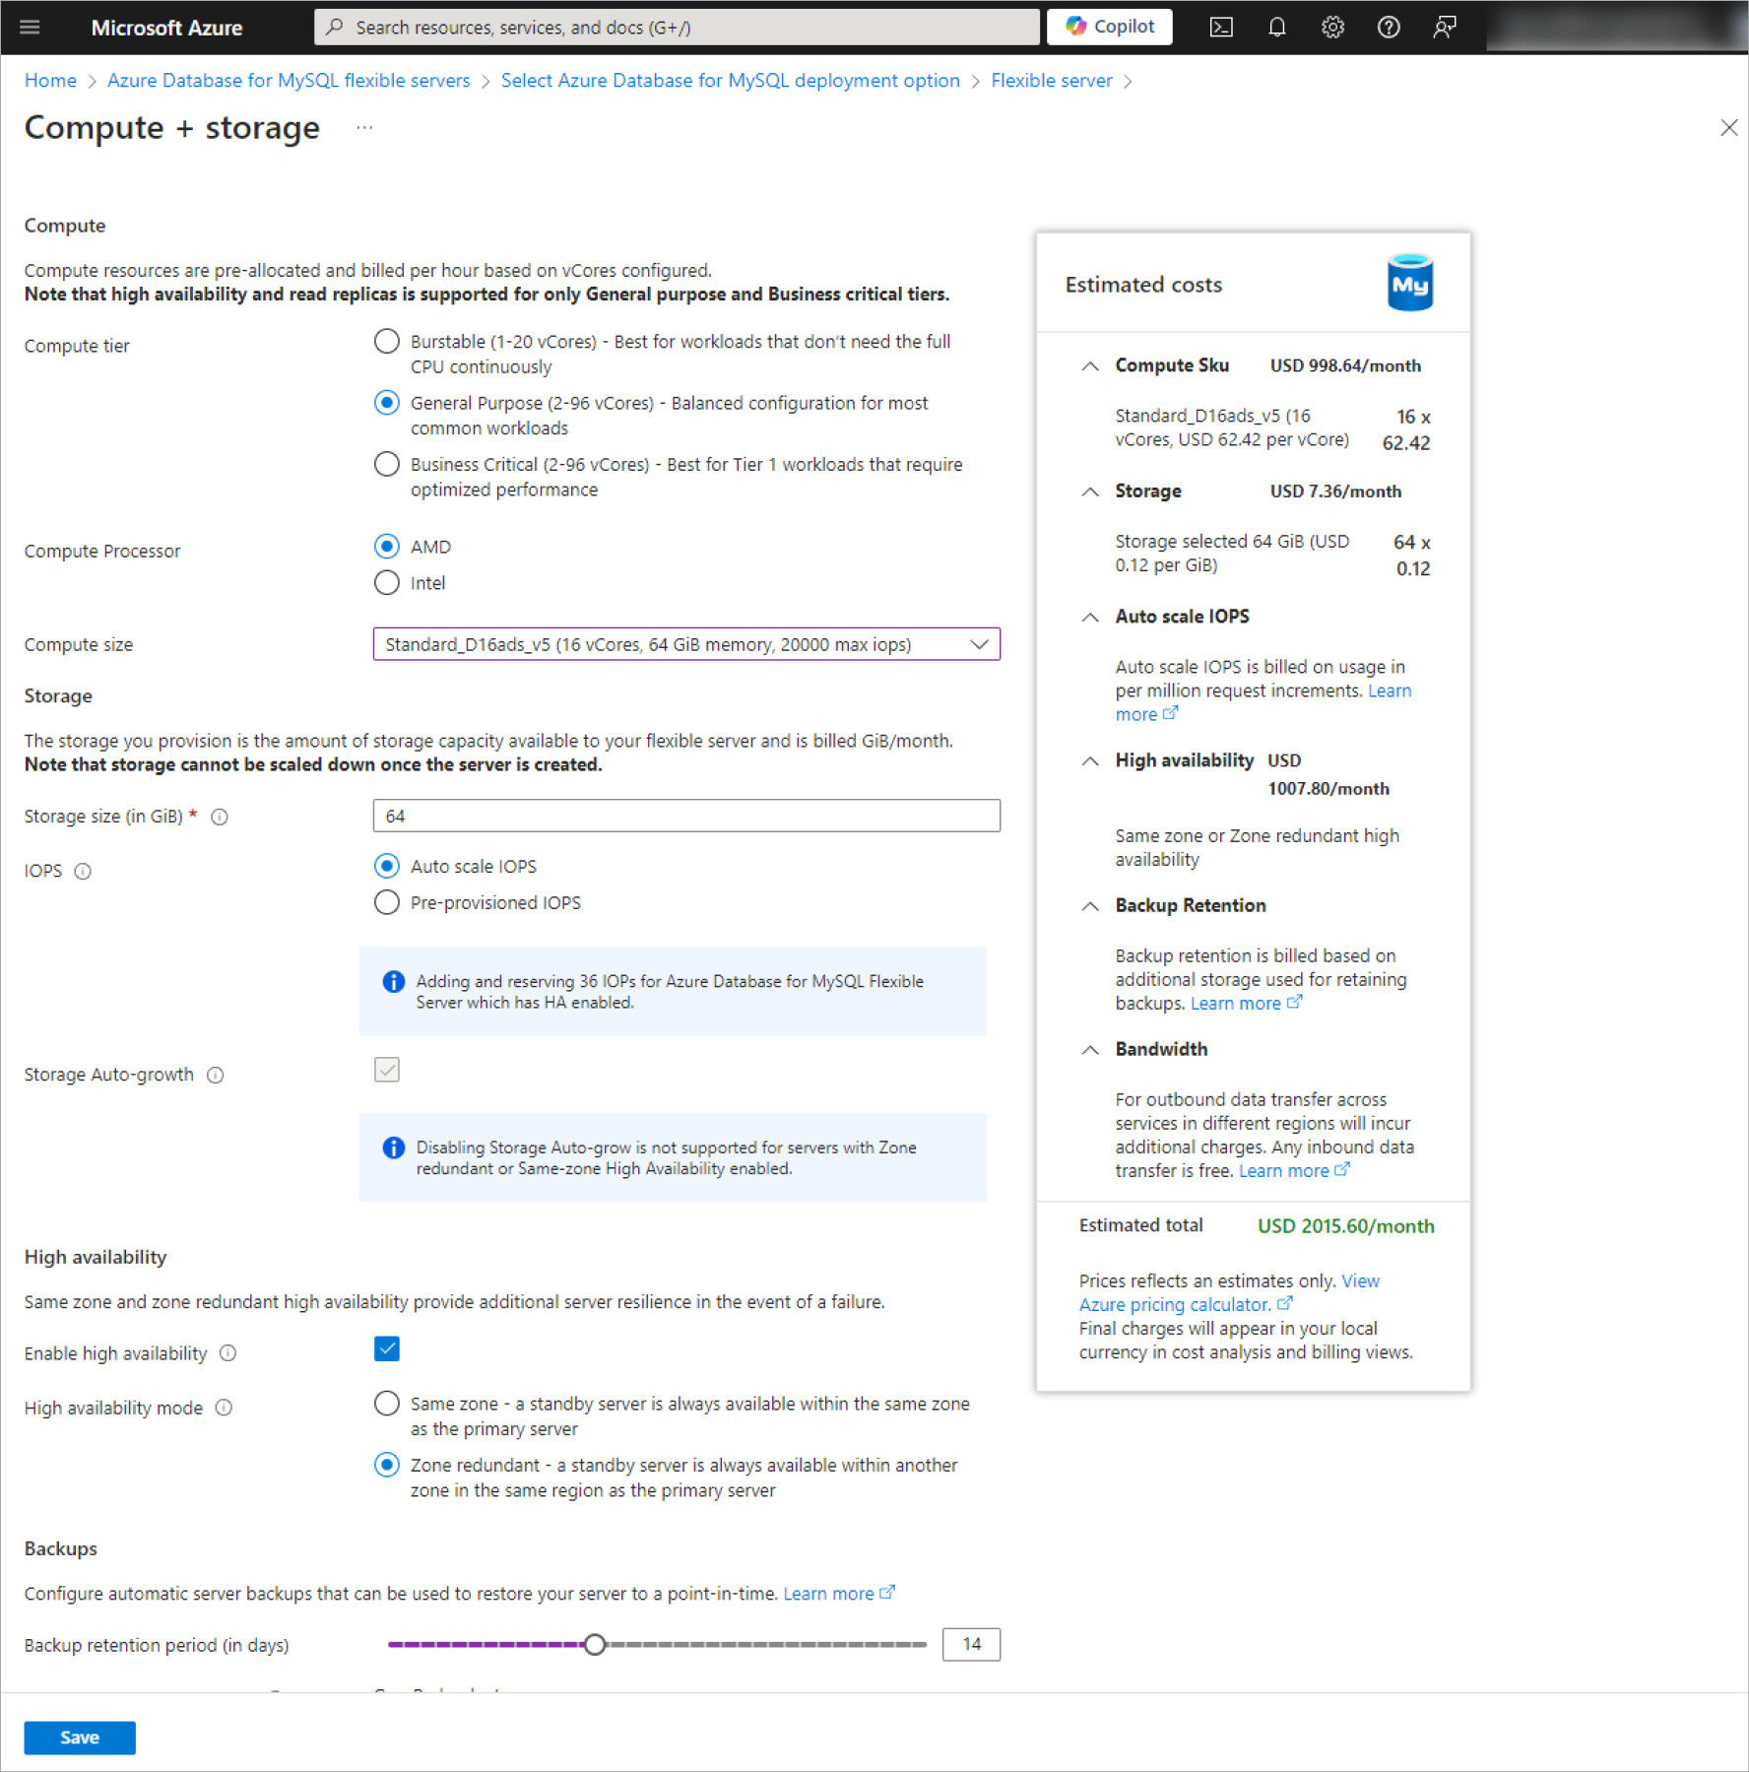Click the Storage size input field
Image resolution: width=1749 pixels, height=1772 pixels.
tap(686, 816)
